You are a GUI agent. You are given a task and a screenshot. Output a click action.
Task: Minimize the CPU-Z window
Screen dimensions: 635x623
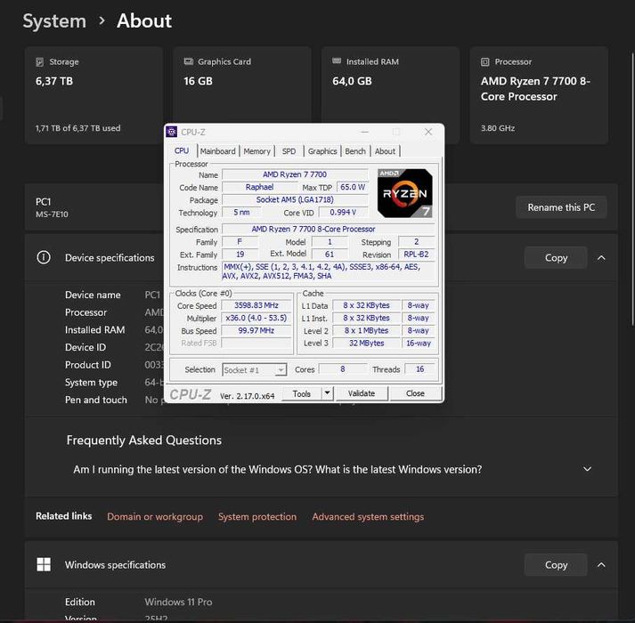(365, 132)
